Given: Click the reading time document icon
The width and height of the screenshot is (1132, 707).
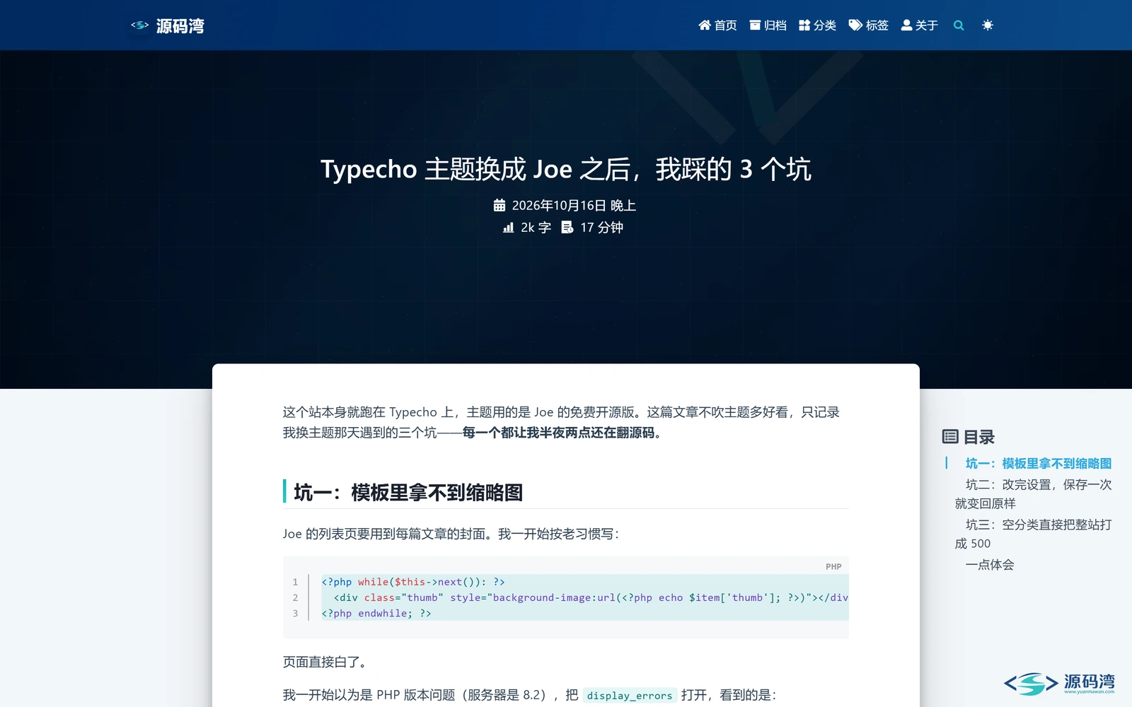Looking at the screenshot, I should (x=567, y=228).
